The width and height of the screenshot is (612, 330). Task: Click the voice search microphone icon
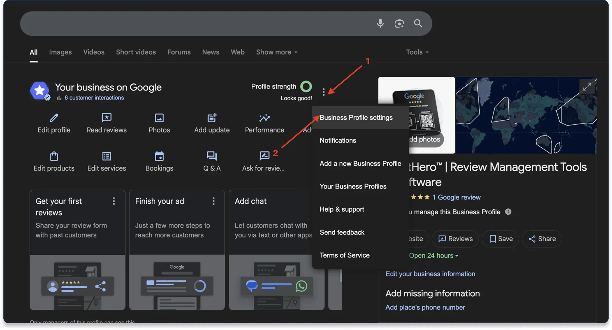[x=380, y=23]
